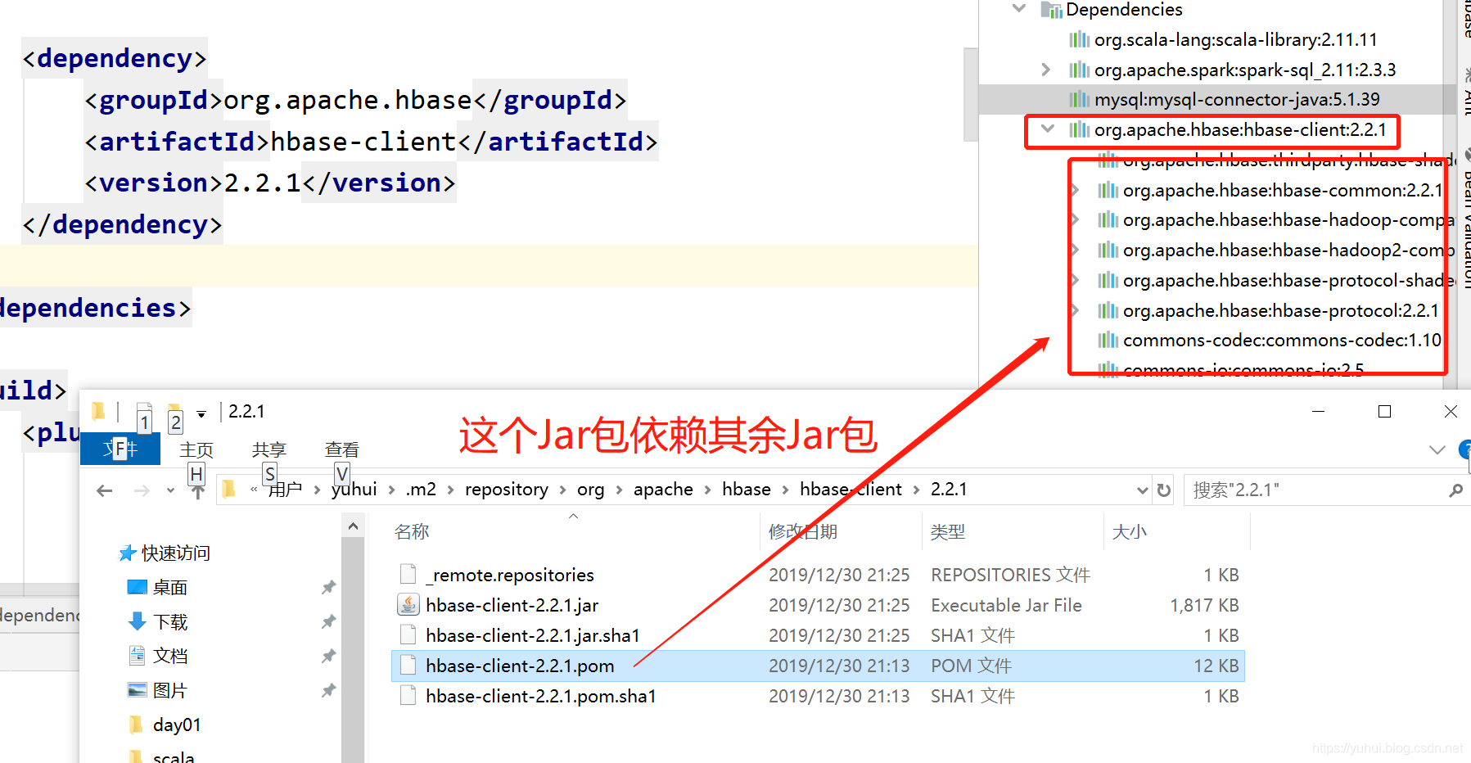Open 桌面 (Desktop) in sidebar
The width and height of the screenshot is (1471, 763).
tap(157, 588)
